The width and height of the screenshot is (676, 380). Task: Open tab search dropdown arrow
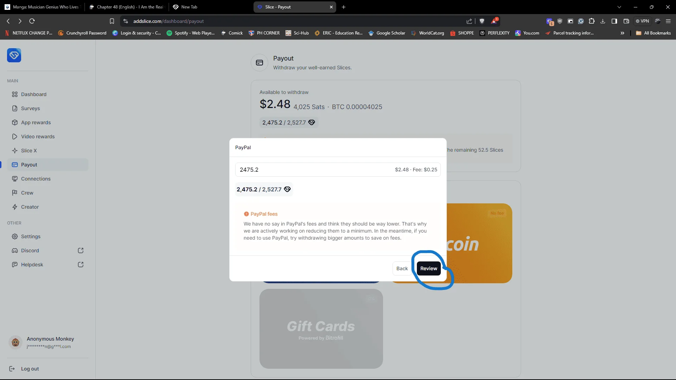point(619,7)
